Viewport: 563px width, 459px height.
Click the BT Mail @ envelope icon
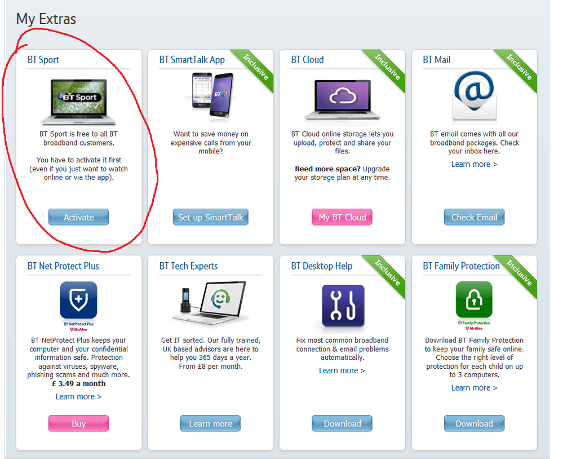coord(475,96)
